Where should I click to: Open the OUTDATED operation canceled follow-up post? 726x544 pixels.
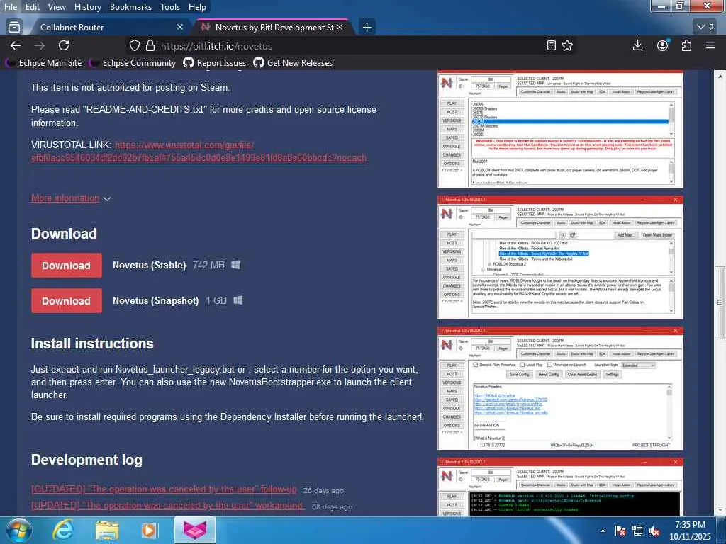point(164,489)
